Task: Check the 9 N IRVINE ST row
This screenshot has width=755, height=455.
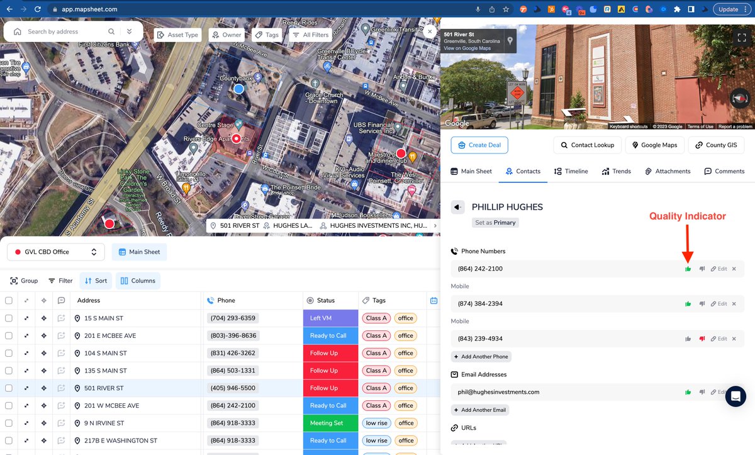Action: point(9,423)
